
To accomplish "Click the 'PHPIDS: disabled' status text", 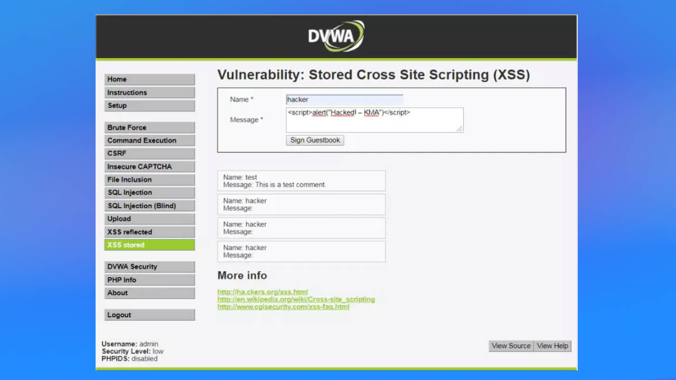I will point(129,359).
